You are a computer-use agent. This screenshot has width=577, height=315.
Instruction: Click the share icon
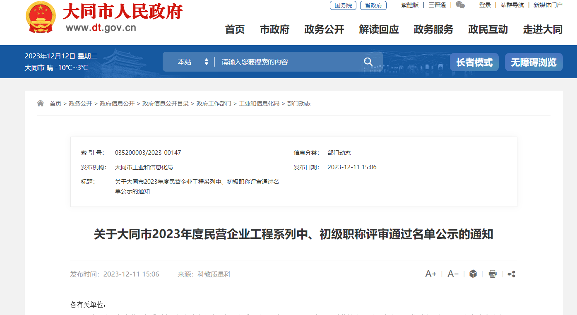[x=511, y=274]
